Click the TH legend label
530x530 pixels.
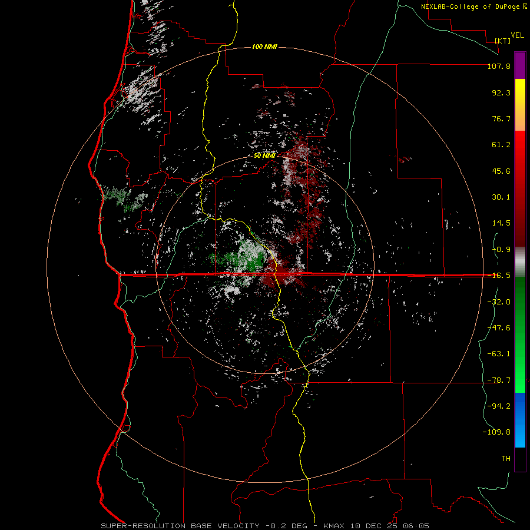pyautogui.click(x=506, y=459)
